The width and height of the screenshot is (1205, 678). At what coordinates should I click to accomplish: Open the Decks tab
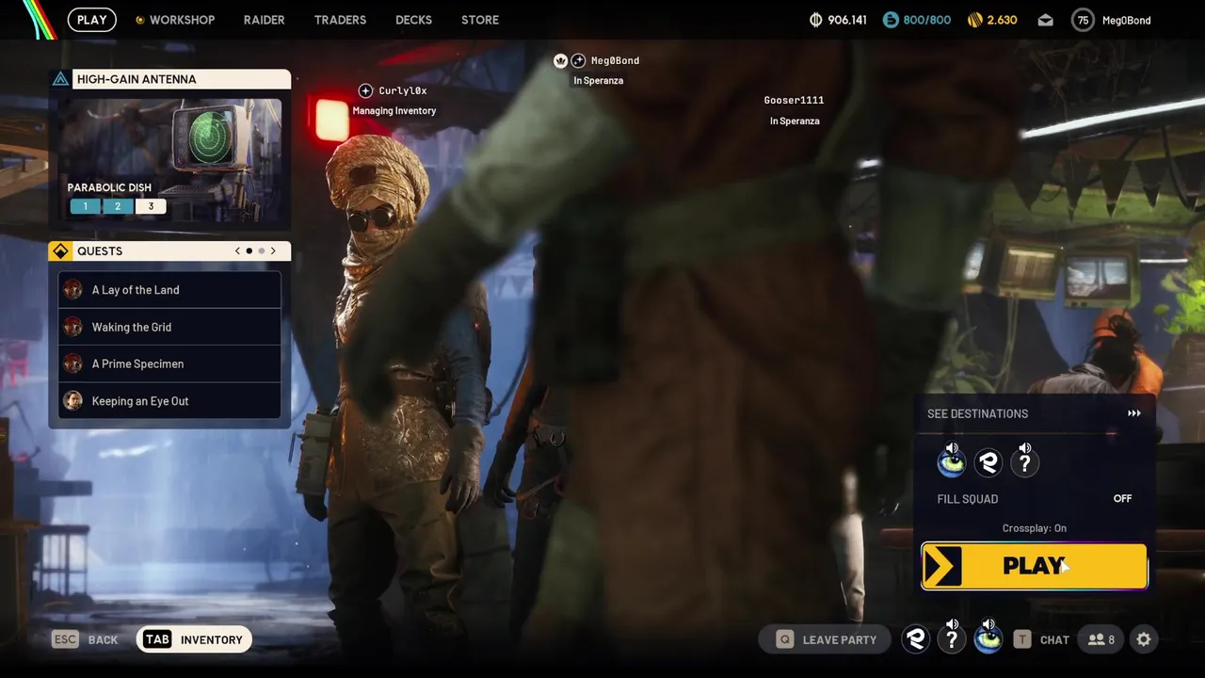413,20
